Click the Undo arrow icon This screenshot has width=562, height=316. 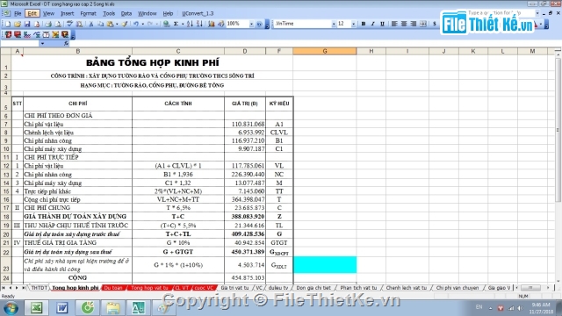click(x=136, y=24)
